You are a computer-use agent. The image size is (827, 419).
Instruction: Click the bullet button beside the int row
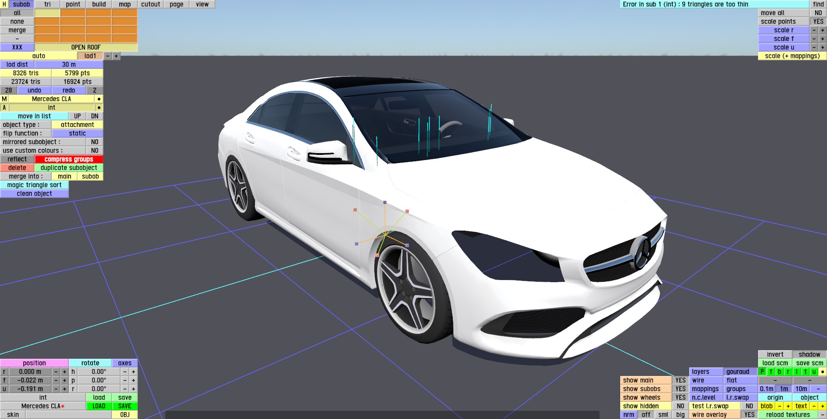99,108
